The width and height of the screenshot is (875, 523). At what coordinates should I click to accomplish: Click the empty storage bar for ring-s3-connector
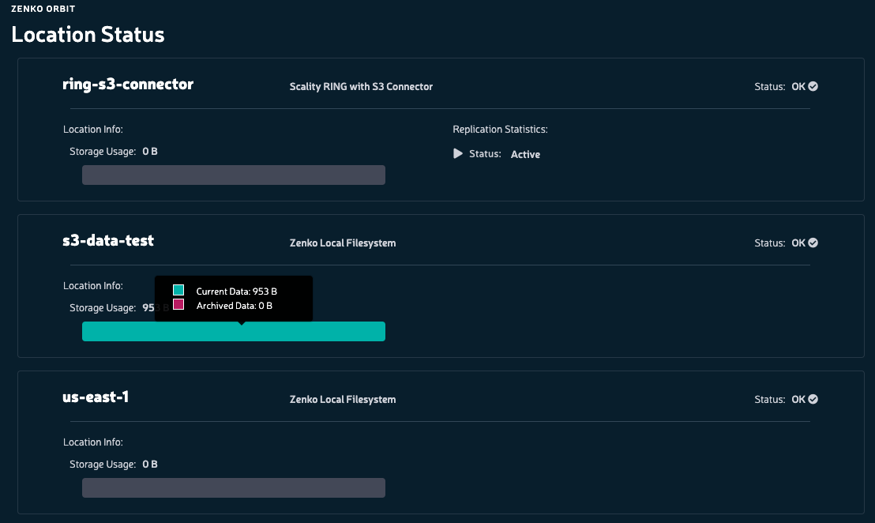coord(233,175)
